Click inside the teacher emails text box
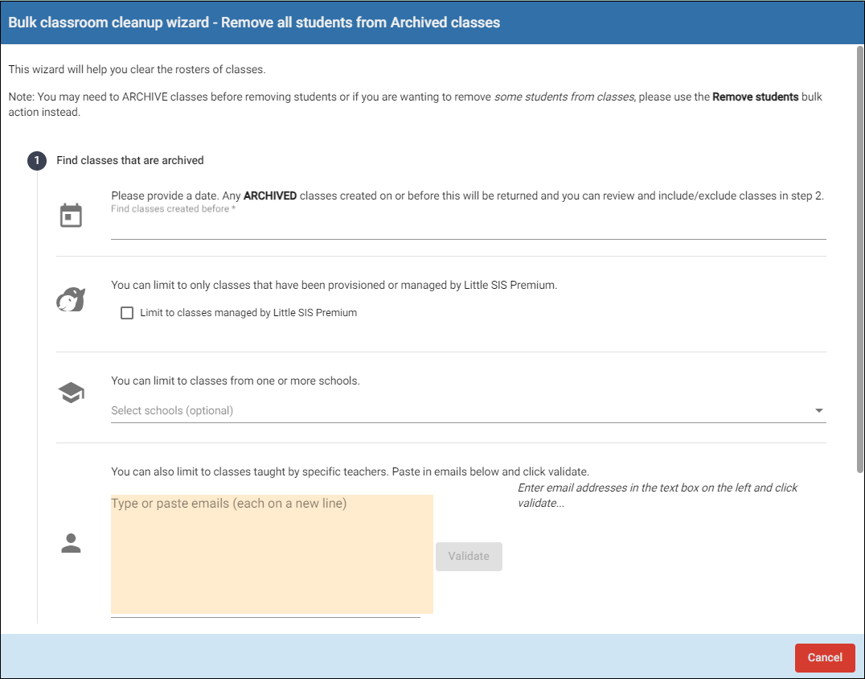865x679 pixels. [272, 555]
